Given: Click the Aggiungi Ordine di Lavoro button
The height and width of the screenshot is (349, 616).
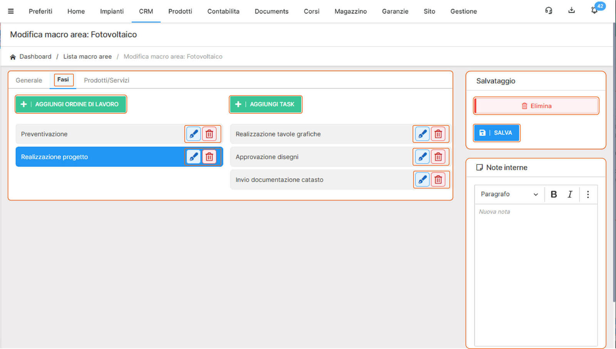Looking at the screenshot, I should (x=71, y=104).
